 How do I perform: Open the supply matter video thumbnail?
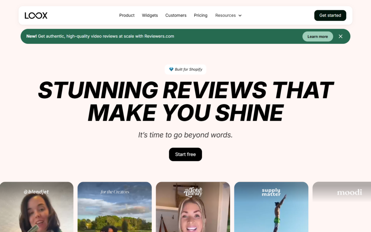[271, 207]
